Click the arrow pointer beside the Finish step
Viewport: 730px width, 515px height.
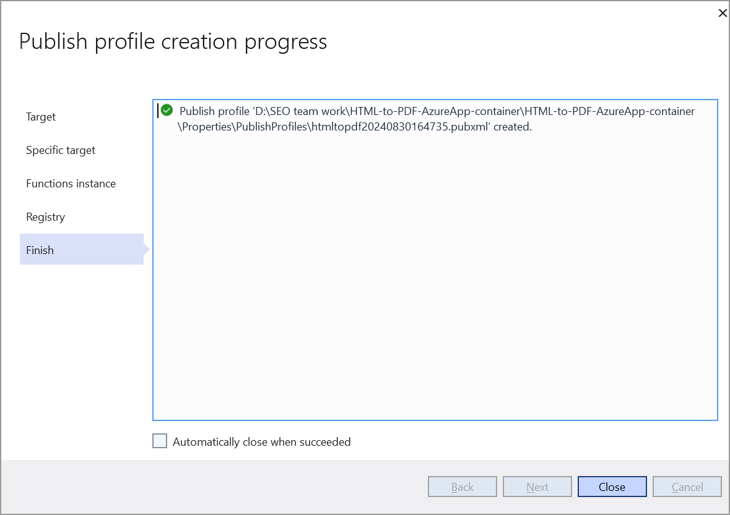[x=147, y=250]
